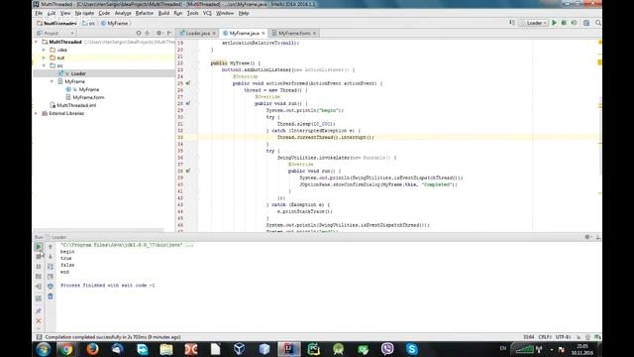Open the Refactor menu
The width and height of the screenshot is (634, 357).
145,13
